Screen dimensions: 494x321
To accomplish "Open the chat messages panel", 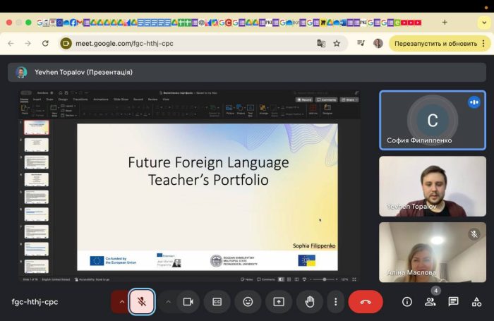I will [453, 301].
